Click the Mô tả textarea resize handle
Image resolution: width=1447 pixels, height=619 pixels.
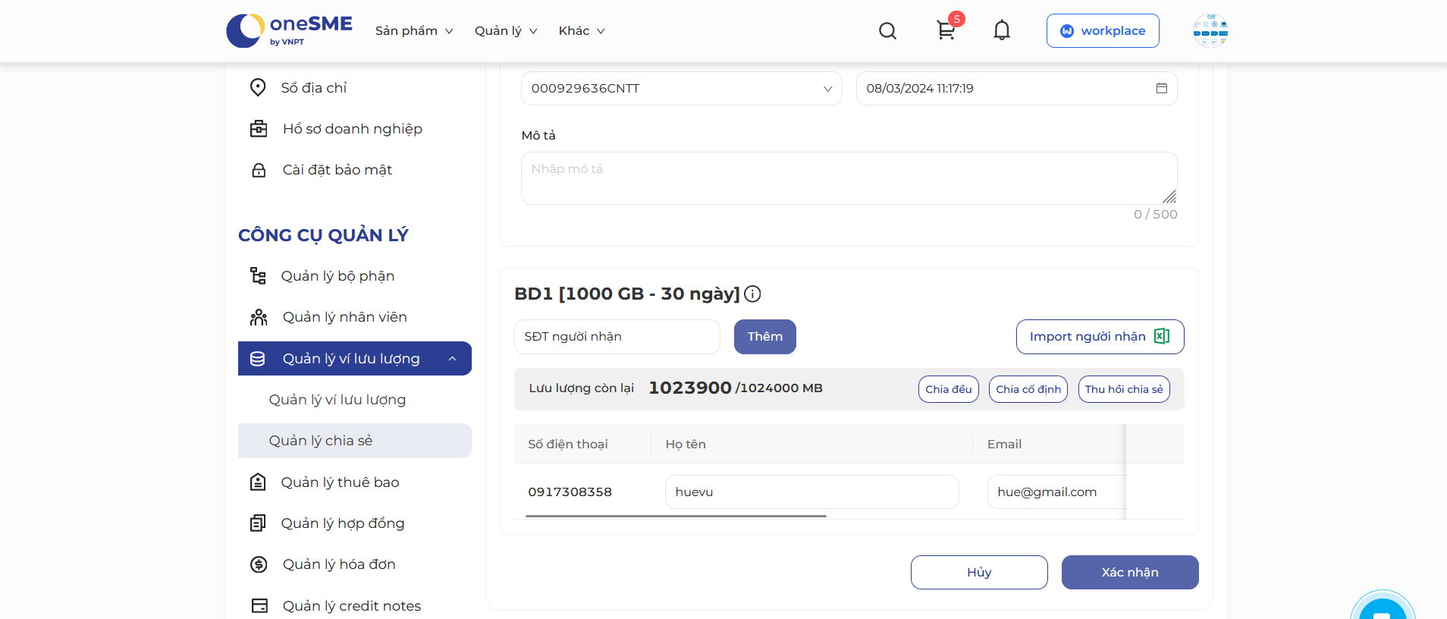tap(1169, 196)
